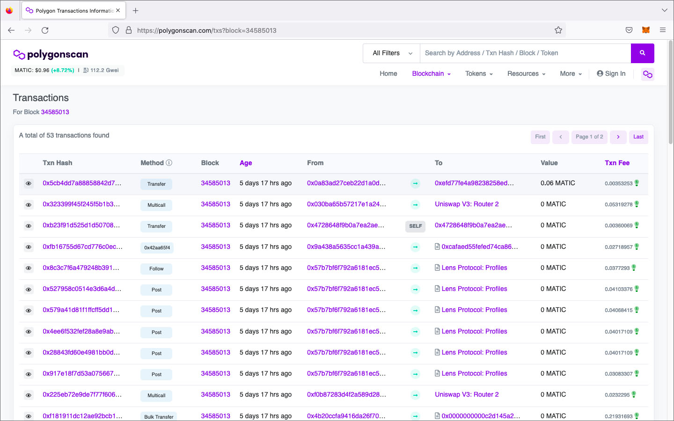Click the SELF badge in Transfer row
Image resolution: width=674 pixels, height=421 pixels.
[x=415, y=226]
